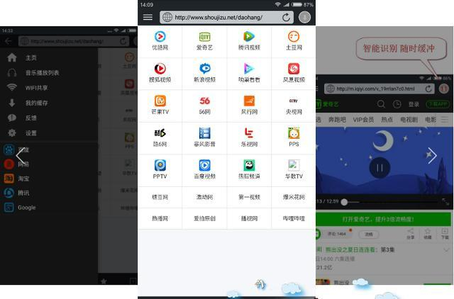
Task: Open the 淘宝 bookmark in the left drawer
Action: (49, 179)
